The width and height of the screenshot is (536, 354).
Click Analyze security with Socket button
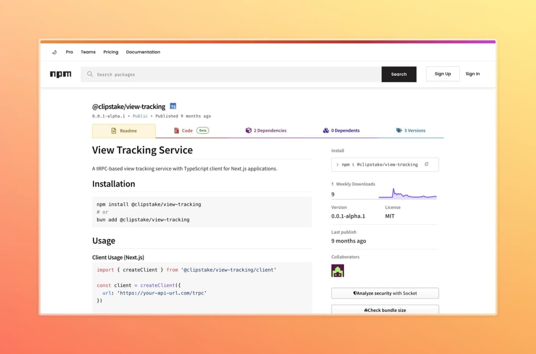coord(385,293)
